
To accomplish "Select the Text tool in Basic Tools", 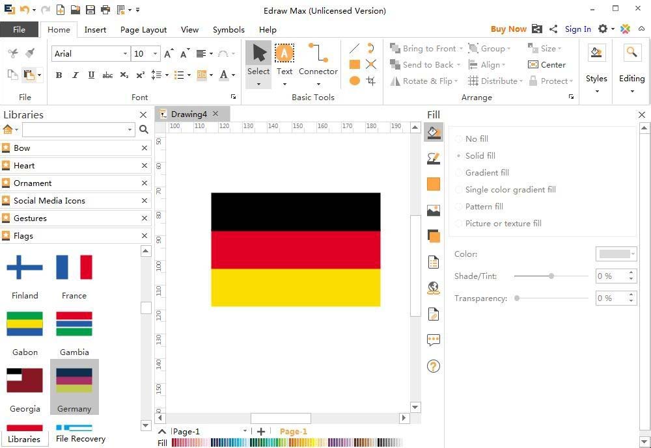I will click(284, 60).
